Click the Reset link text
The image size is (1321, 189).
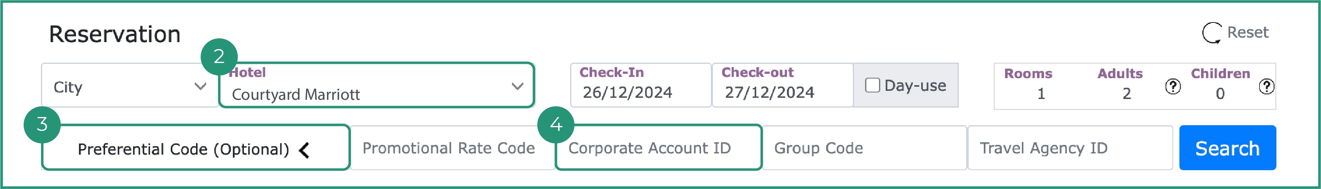pos(1247,32)
